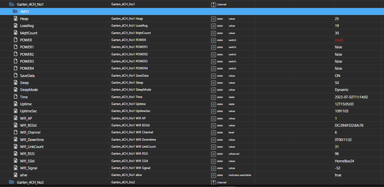Click the LoadAvg state file icon

[15, 26]
